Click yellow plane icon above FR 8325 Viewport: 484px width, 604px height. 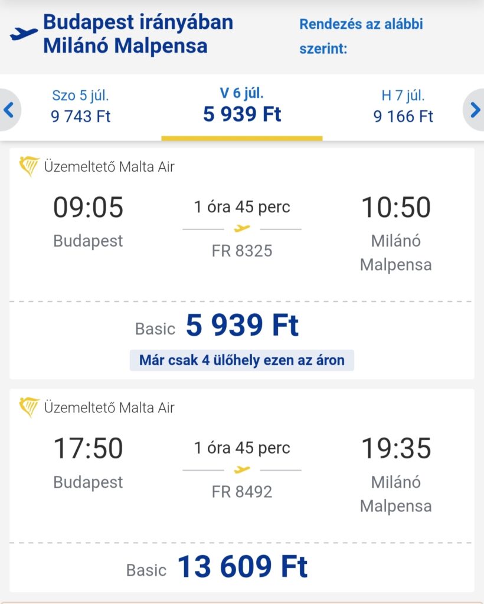[242, 228]
